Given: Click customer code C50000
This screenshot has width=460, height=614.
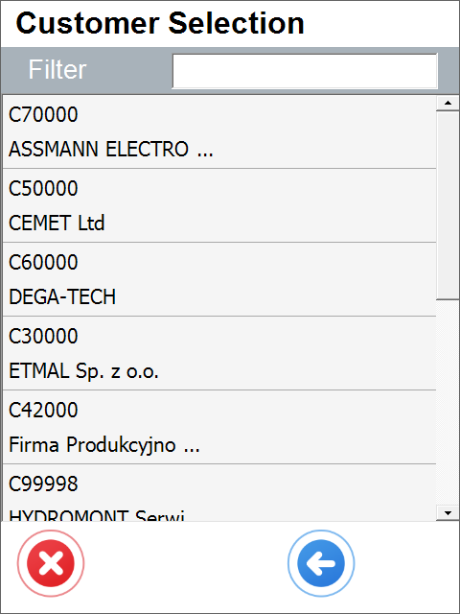Looking at the screenshot, I should tap(43, 188).
